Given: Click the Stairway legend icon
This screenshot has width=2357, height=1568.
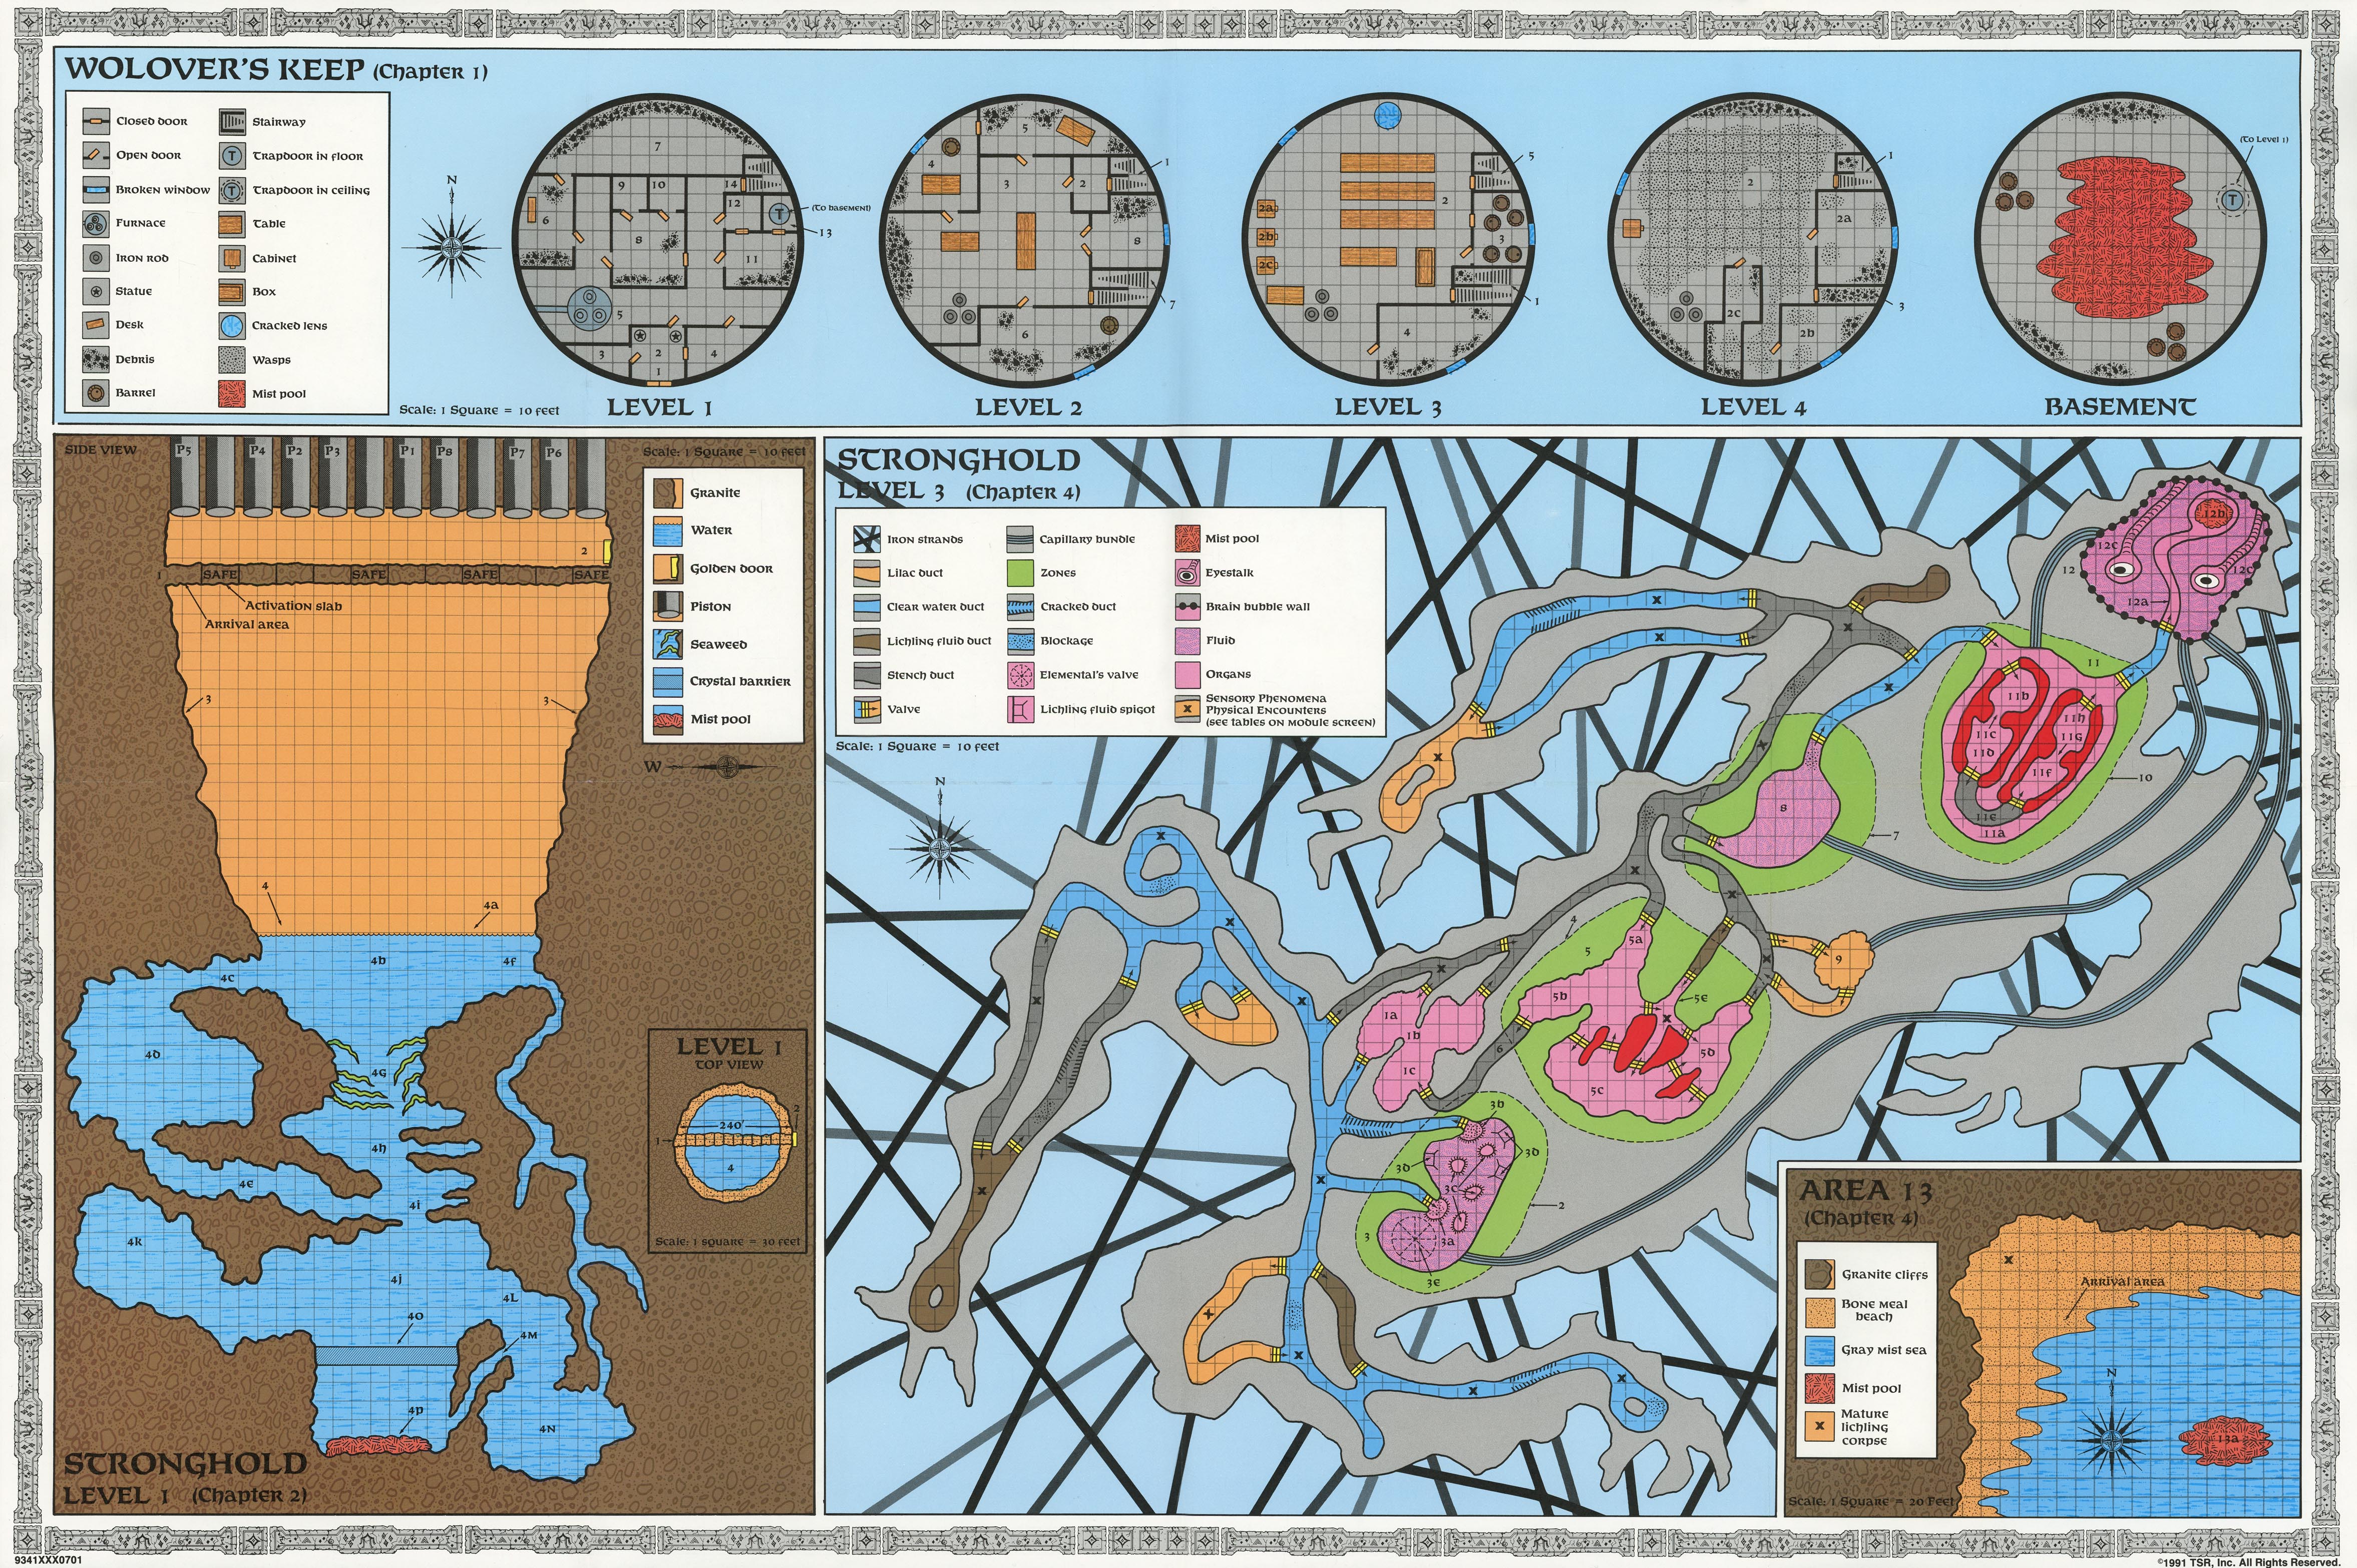Looking at the screenshot, I should pos(232,122).
